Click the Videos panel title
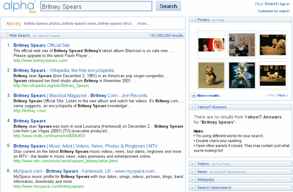This screenshot has width=293, height=192. pyautogui.click(x=203, y=164)
